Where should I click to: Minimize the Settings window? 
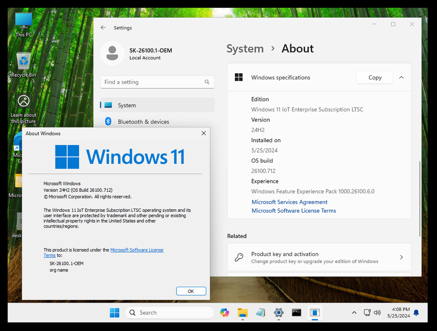(374, 24)
